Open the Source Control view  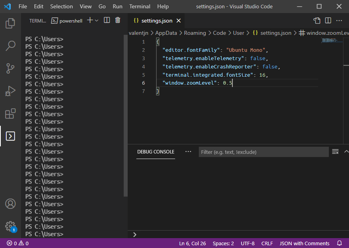[x=10, y=68]
